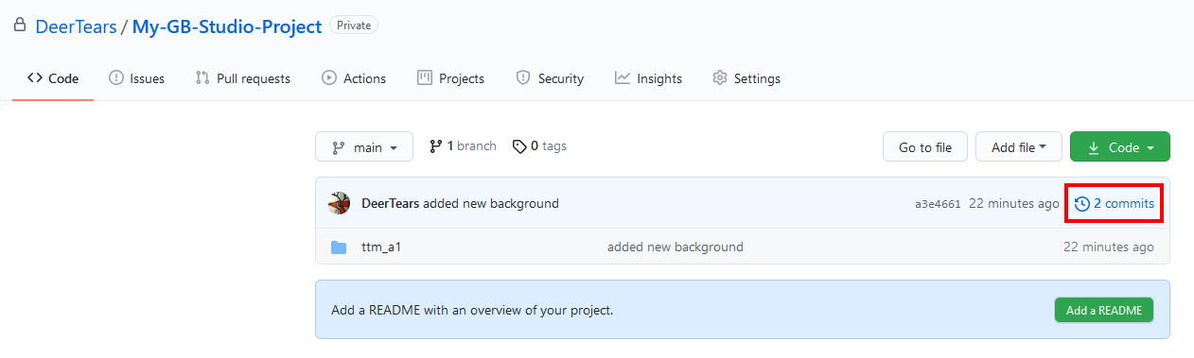This screenshot has width=1194, height=358.
Task: Click the ttm_a1 row '22 minutes ago' timestamp
Action: 1109,247
